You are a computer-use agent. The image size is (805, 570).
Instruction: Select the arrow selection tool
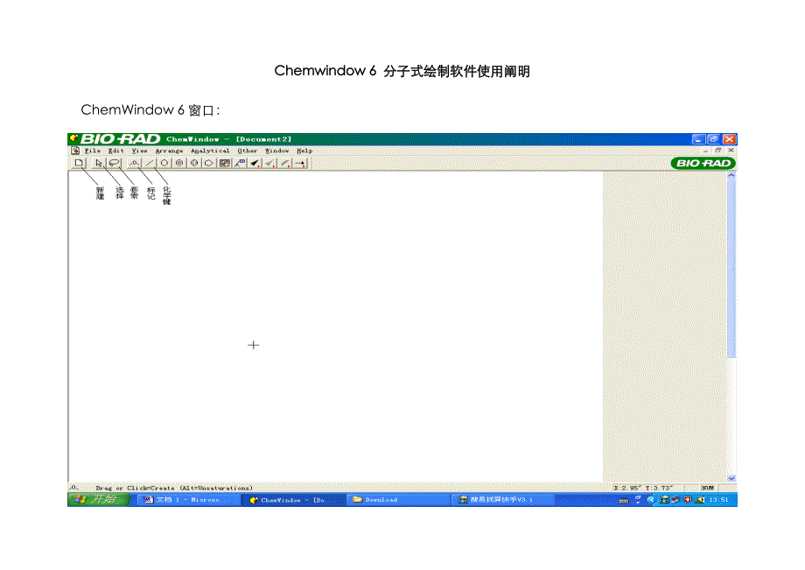click(99, 163)
